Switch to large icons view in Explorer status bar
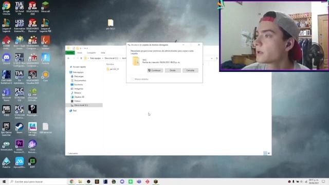 (269, 153)
